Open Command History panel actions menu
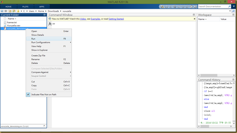The width and height of the screenshot is (237, 133). [233, 80]
